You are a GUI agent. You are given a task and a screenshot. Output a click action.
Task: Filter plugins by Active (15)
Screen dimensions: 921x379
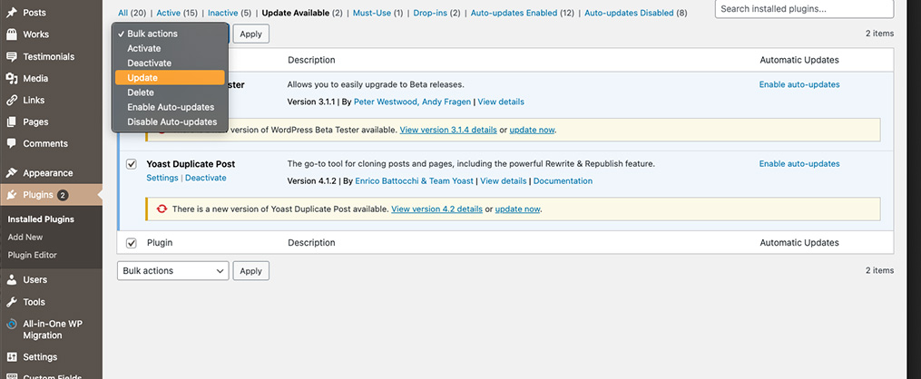[x=177, y=13]
